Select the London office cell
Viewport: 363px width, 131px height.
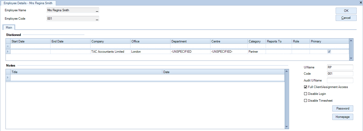click(150, 52)
